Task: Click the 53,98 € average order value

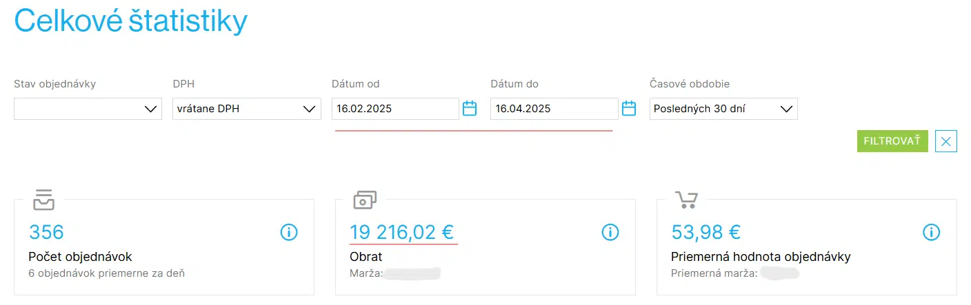Action: click(x=705, y=232)
